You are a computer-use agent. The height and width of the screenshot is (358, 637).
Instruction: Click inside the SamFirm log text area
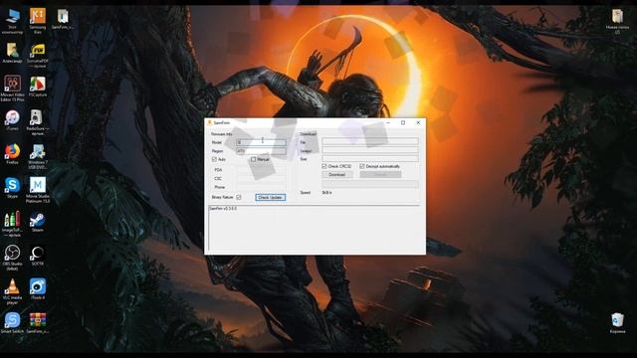tap(315, 229)
